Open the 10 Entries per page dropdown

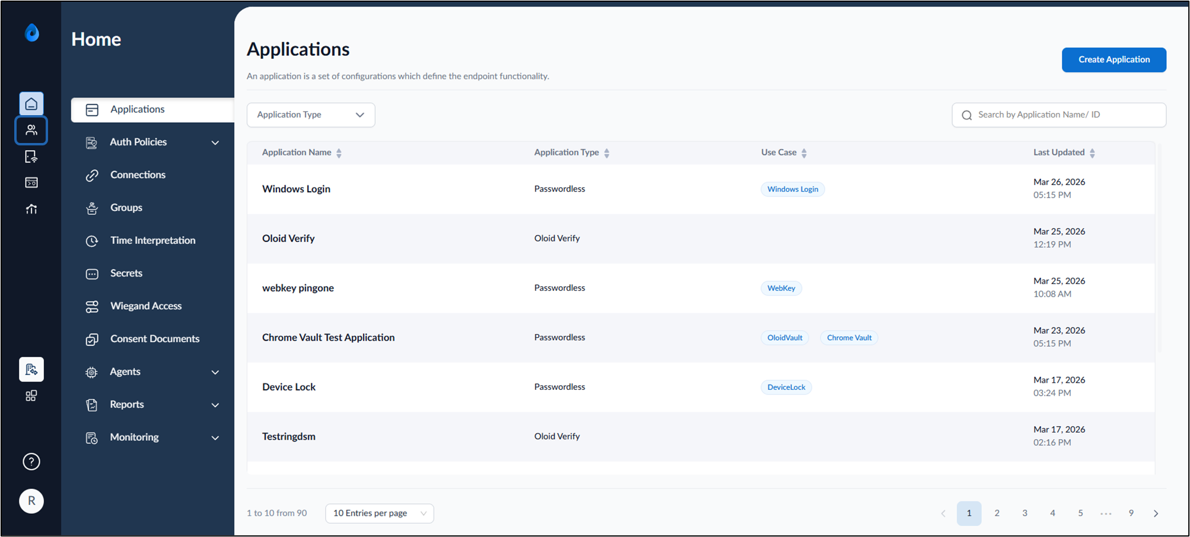tap(380, 513)
